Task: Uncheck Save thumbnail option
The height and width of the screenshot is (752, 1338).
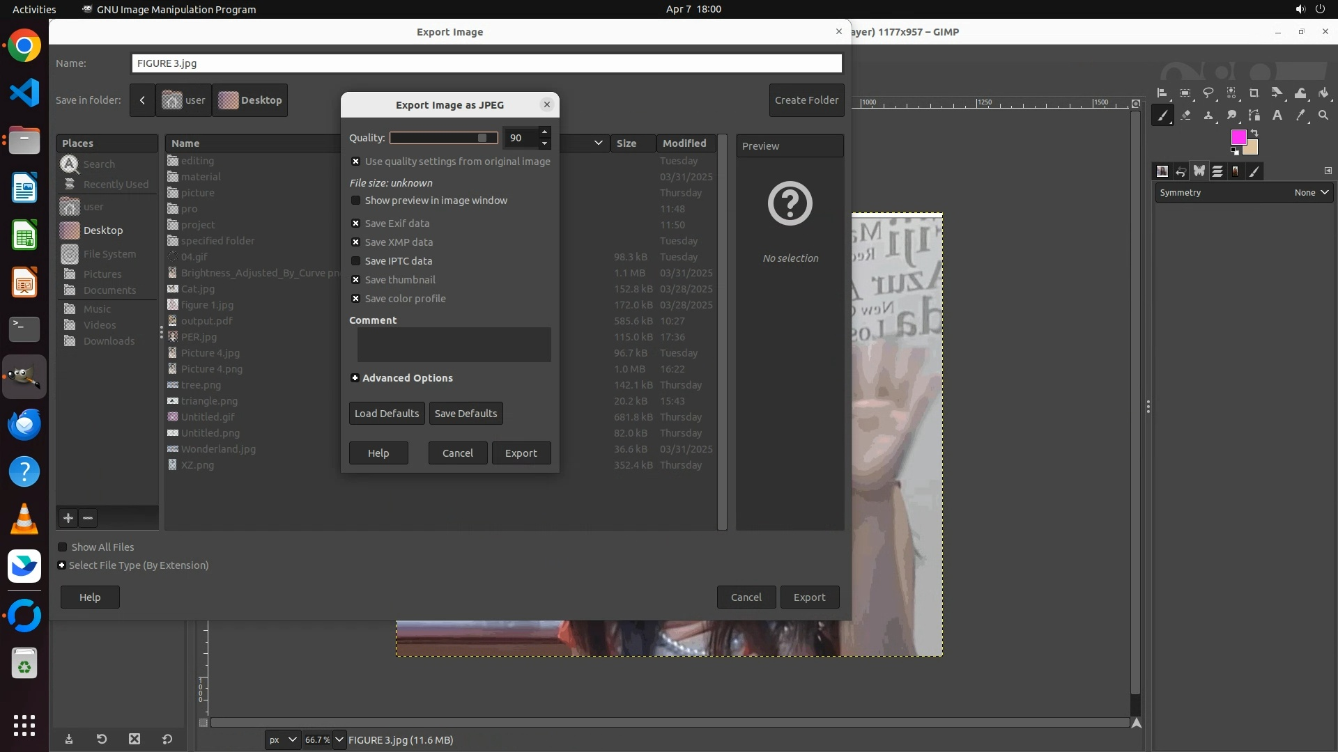Action: [356, 280]
